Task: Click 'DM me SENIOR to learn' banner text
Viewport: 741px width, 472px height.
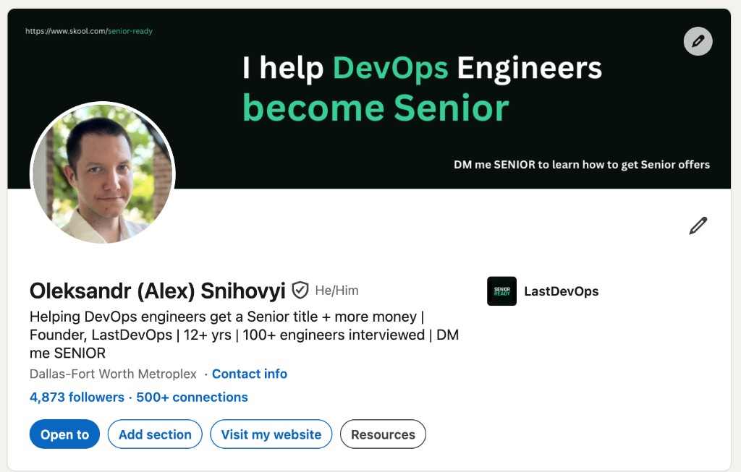Action: coord(582,165)
